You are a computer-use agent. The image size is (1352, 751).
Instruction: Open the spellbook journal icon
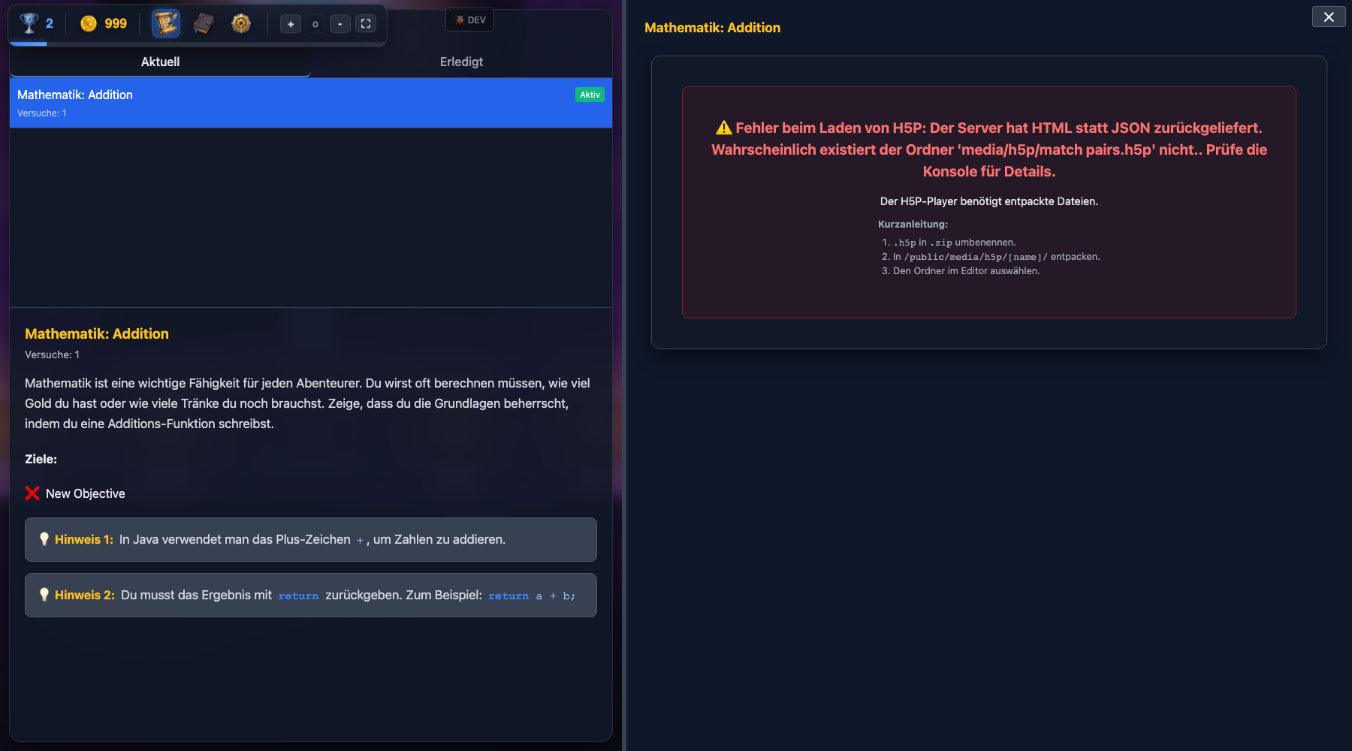[x=204, y=23]
